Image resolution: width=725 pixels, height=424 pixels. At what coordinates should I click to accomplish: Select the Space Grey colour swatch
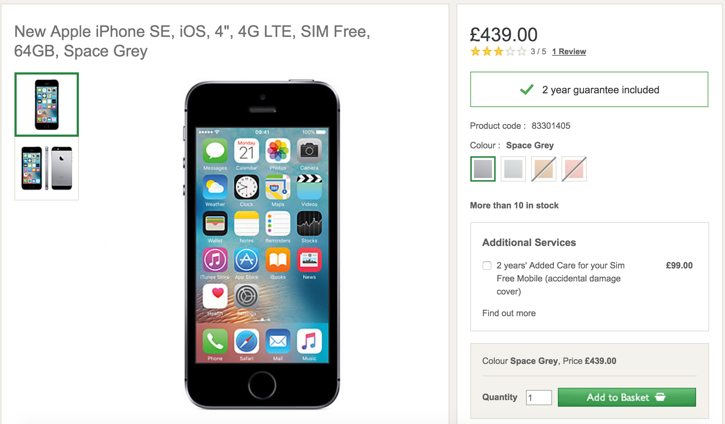[483, 169]
